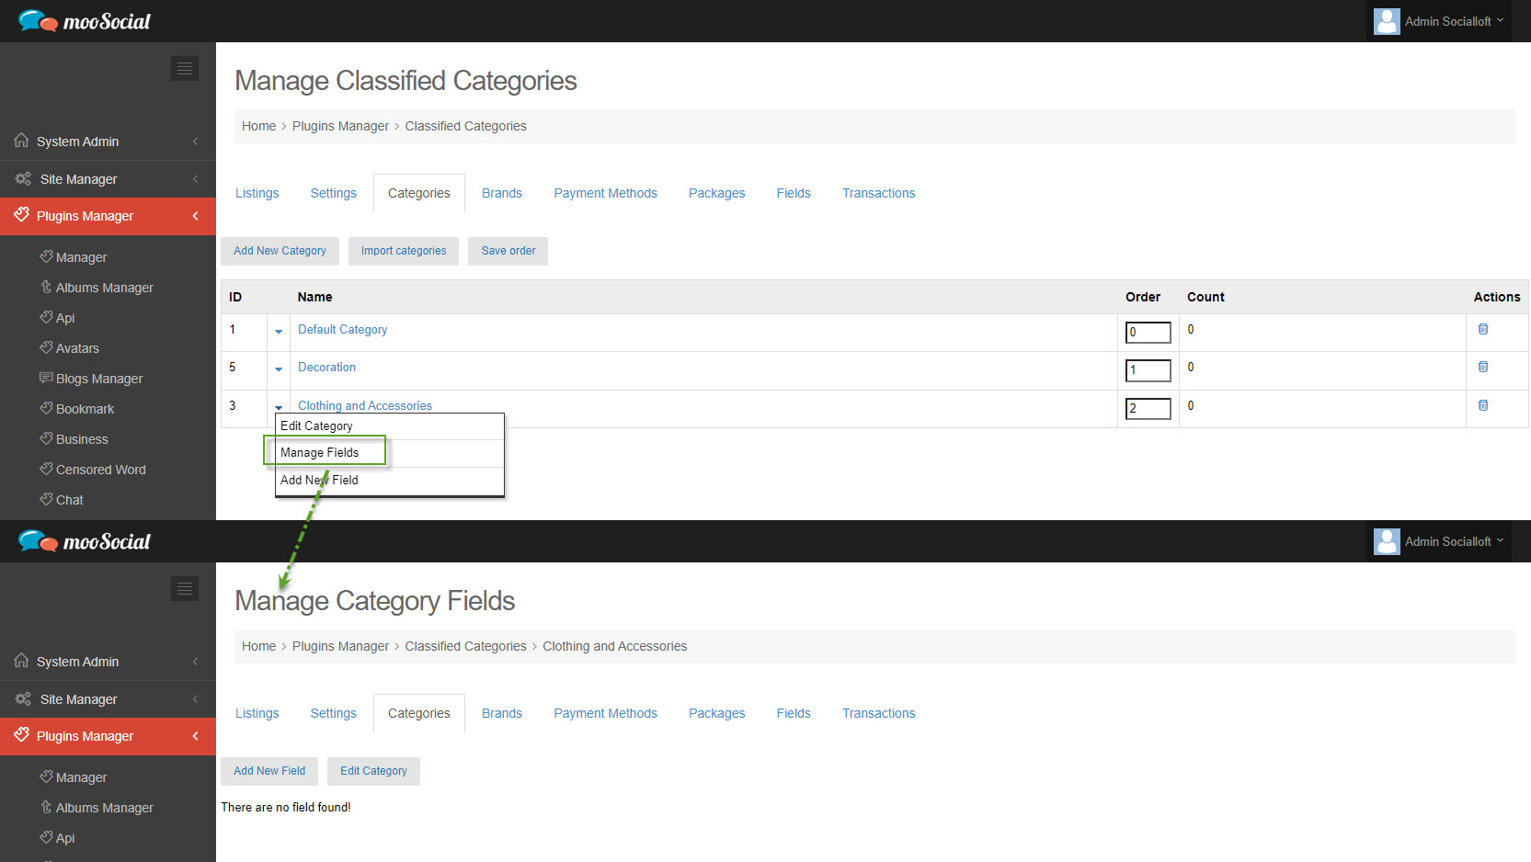Open Clothing and Accessories category link

pyautogui.click(x=365, y=405)
